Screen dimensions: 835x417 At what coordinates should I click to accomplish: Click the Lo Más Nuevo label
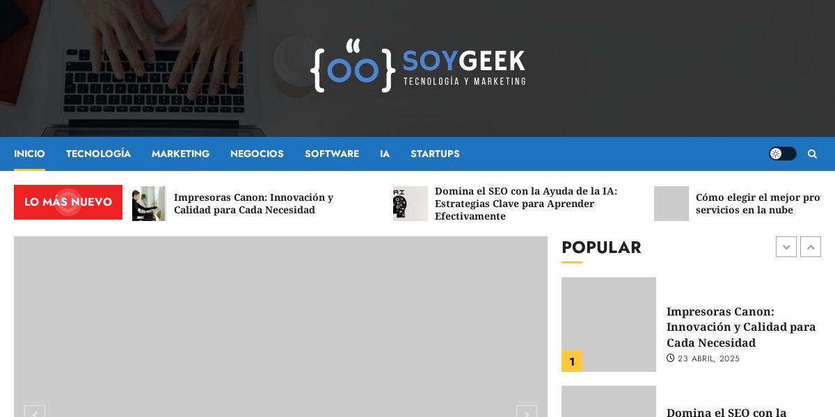(x=68, y=202)
